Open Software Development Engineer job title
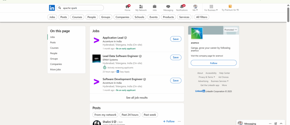This screenshot has width=290, height=125. [x=122, y=79]
